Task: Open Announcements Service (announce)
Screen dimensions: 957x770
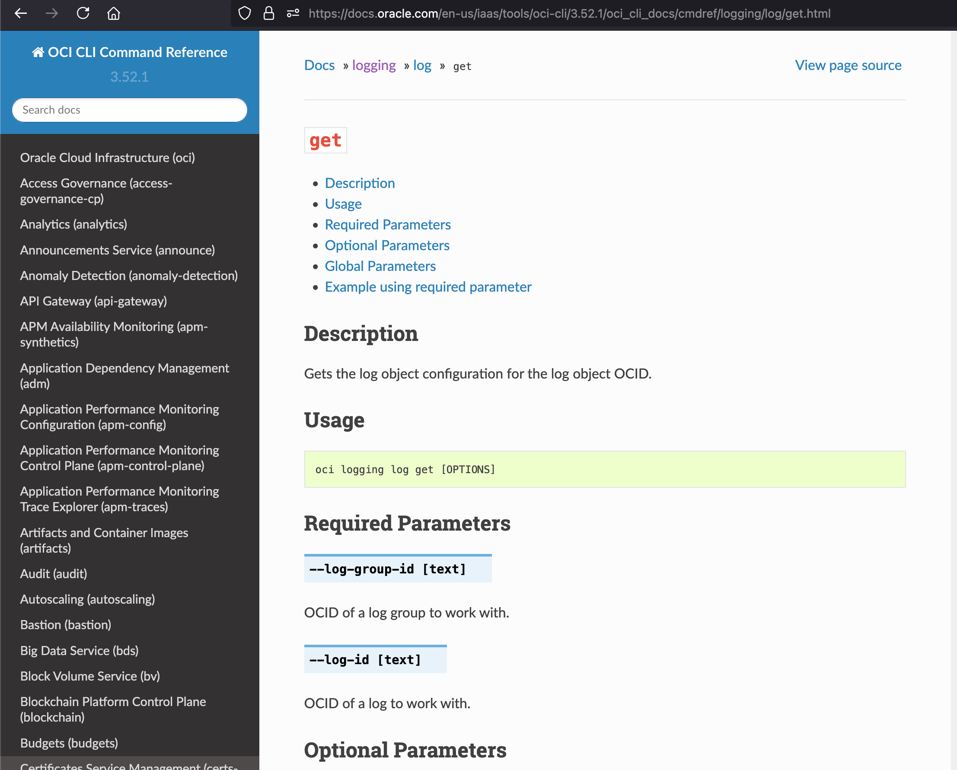Action: click(x=118, y=250)
